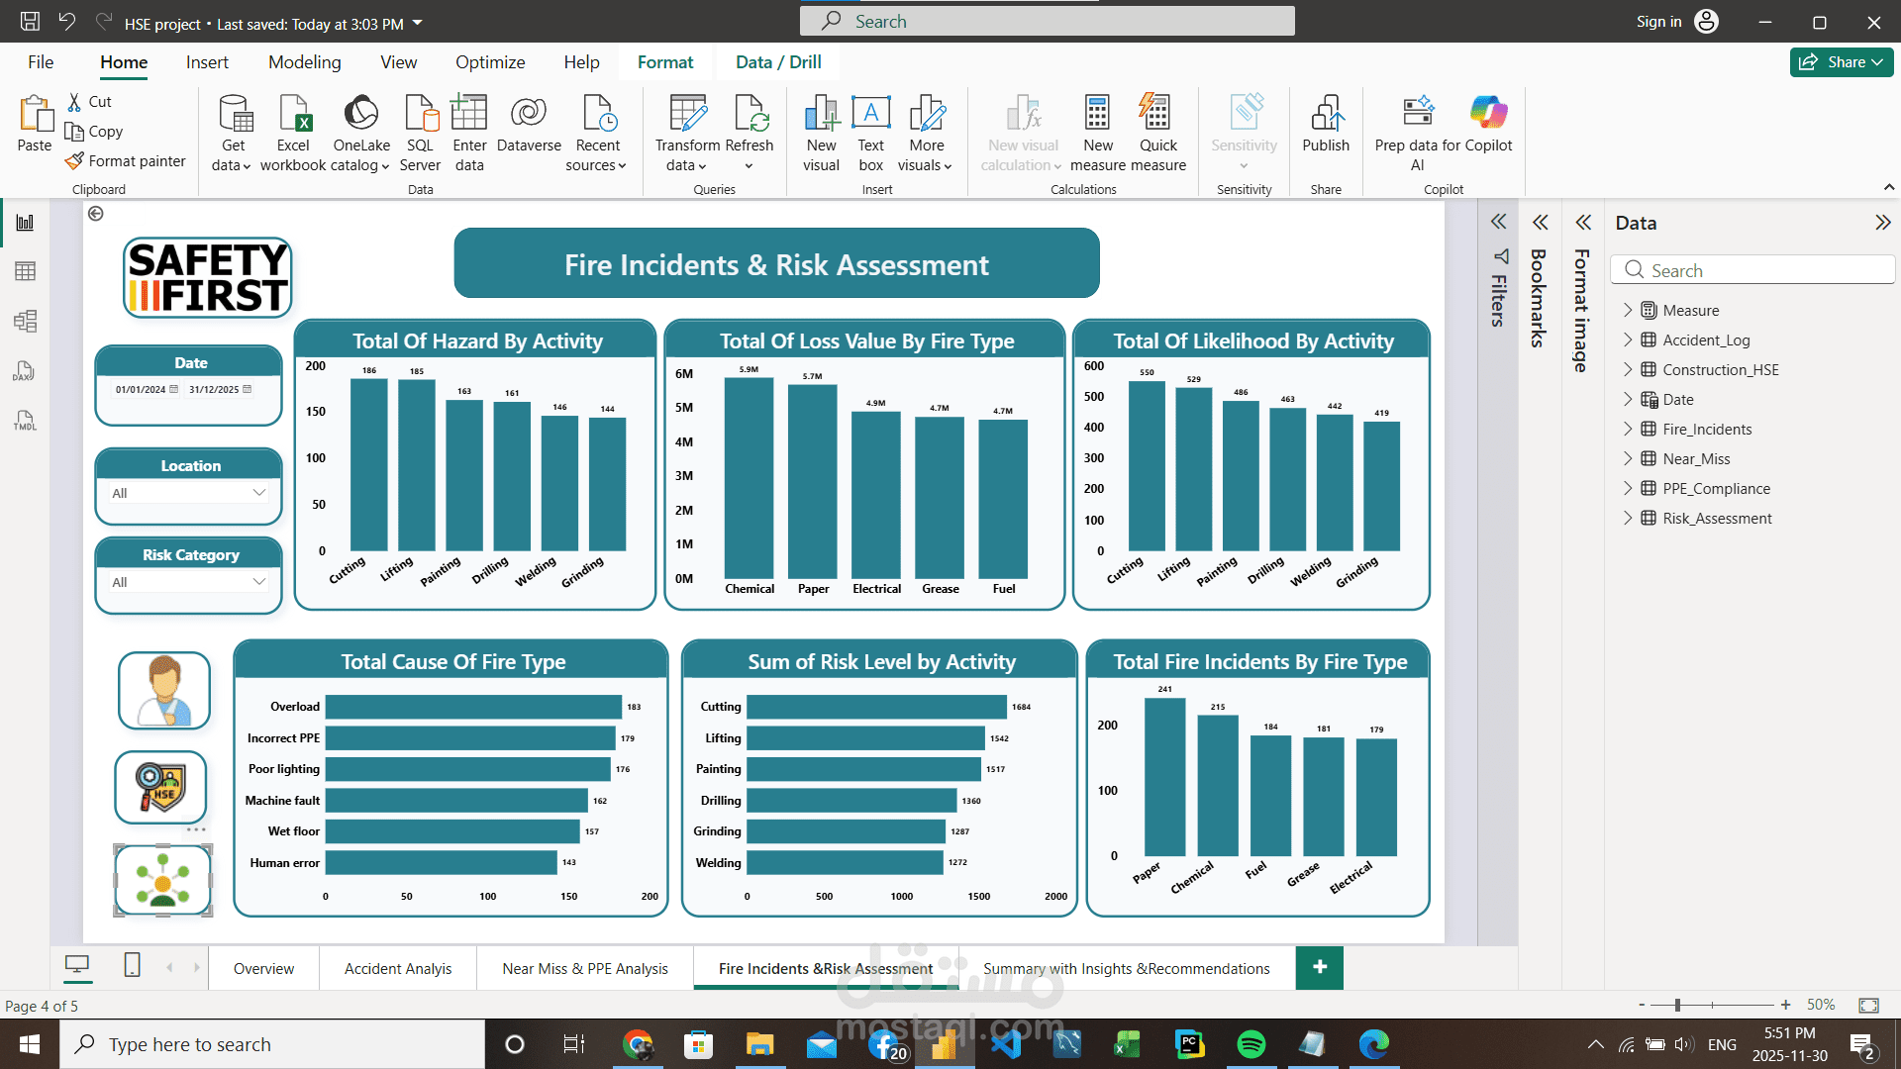The width and height of the screenshot is (1901, 1069).
Task: Click the Transform data icon
Action: [x=687, y=117]
